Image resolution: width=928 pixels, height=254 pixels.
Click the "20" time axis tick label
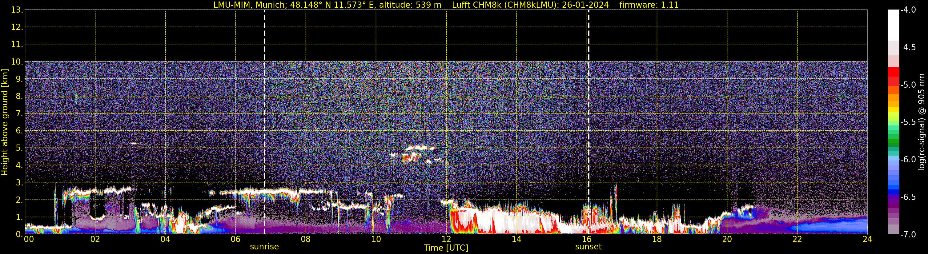727,239
